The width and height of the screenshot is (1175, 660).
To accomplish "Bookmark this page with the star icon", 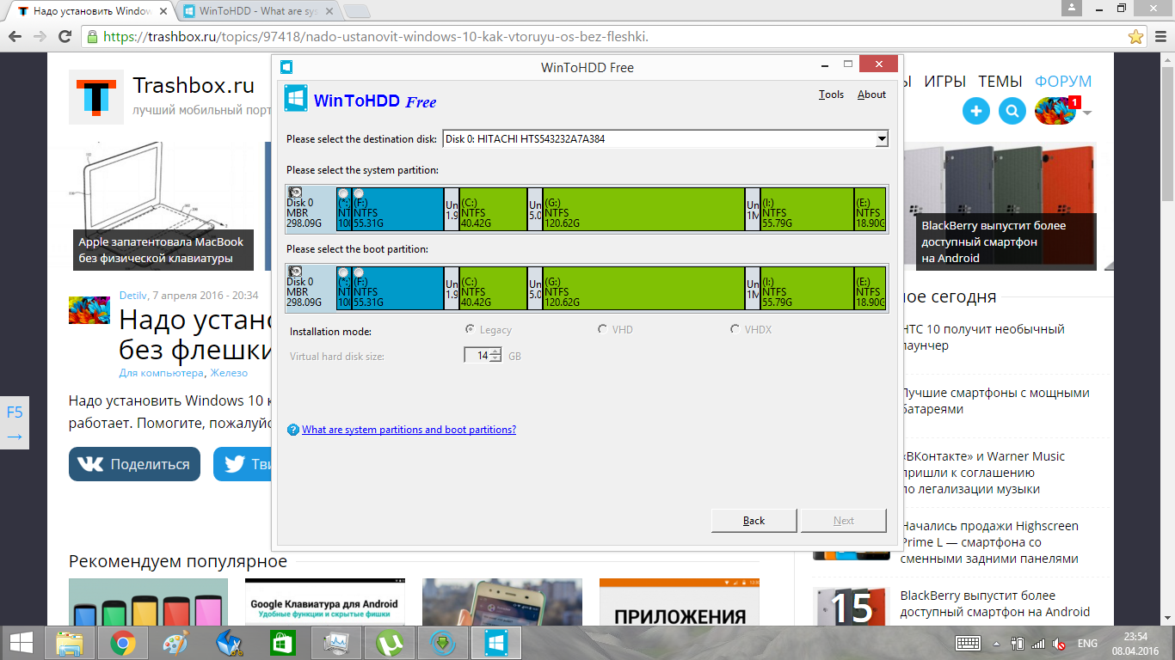I will click(x=1135, y=37).
